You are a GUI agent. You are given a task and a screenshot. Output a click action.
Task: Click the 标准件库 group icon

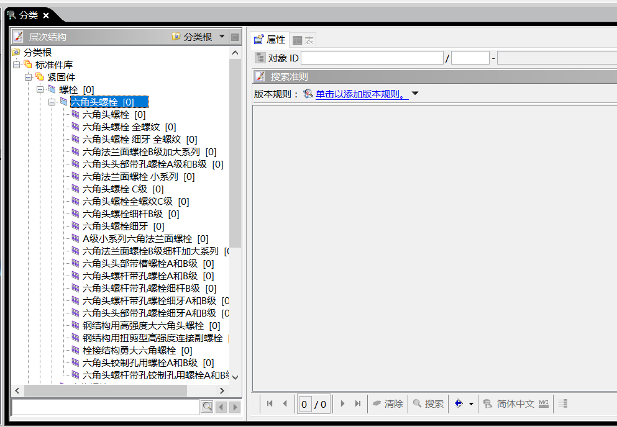click(x=27, y=64)
